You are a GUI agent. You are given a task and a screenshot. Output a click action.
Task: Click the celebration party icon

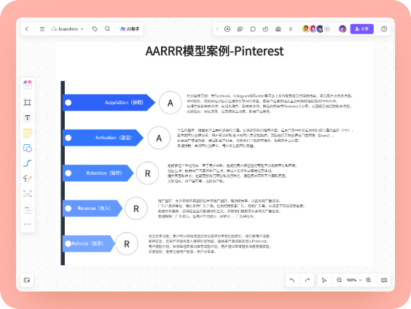(x=240, y=29)
